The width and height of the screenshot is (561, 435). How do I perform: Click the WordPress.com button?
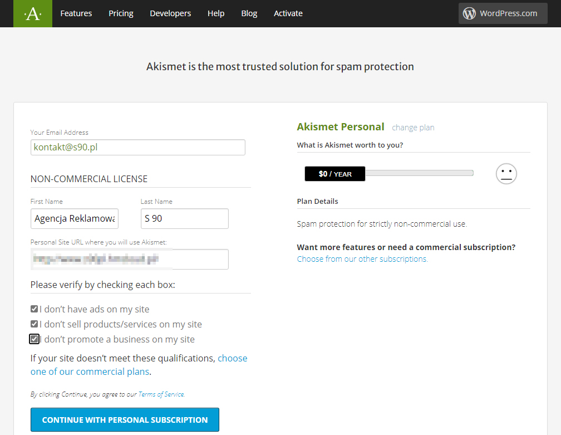point(503,13)
